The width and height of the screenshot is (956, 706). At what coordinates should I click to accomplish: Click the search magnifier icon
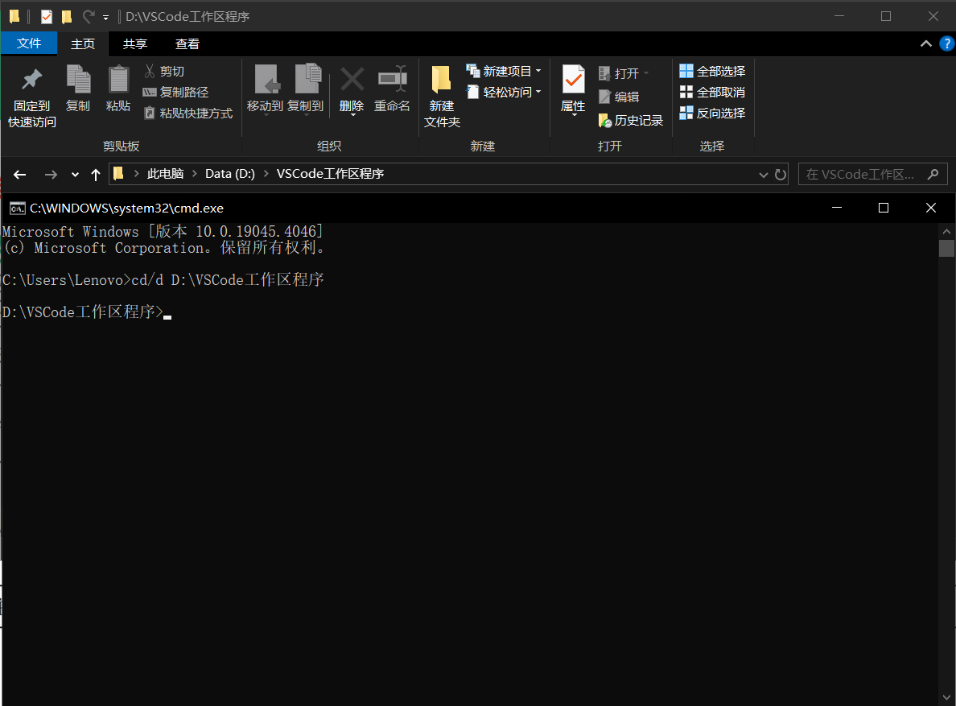tap(933, 175)
